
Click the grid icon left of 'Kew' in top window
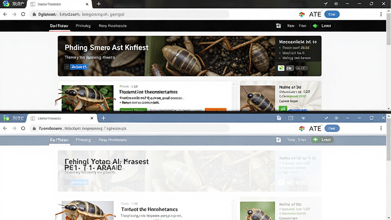click(x=278, y=26)
